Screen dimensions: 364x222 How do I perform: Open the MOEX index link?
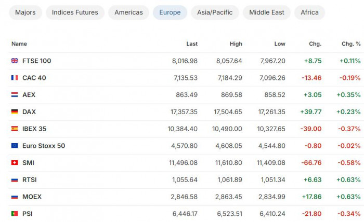32,197
